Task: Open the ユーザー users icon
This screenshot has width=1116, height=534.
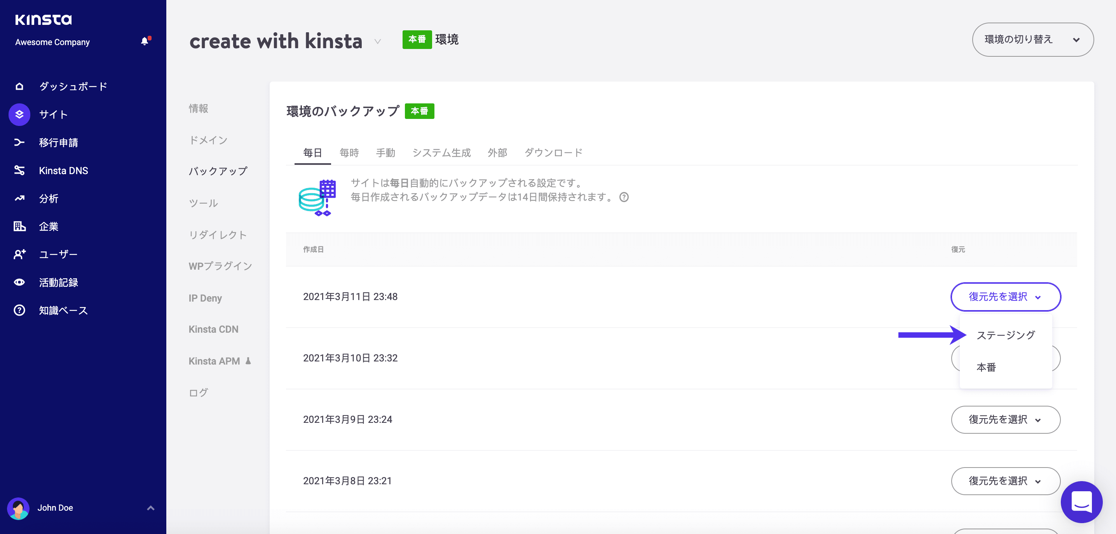Action: point(19,255)
